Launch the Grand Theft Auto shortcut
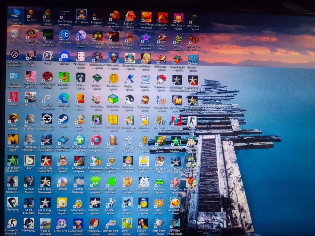 tap(31, 76)
